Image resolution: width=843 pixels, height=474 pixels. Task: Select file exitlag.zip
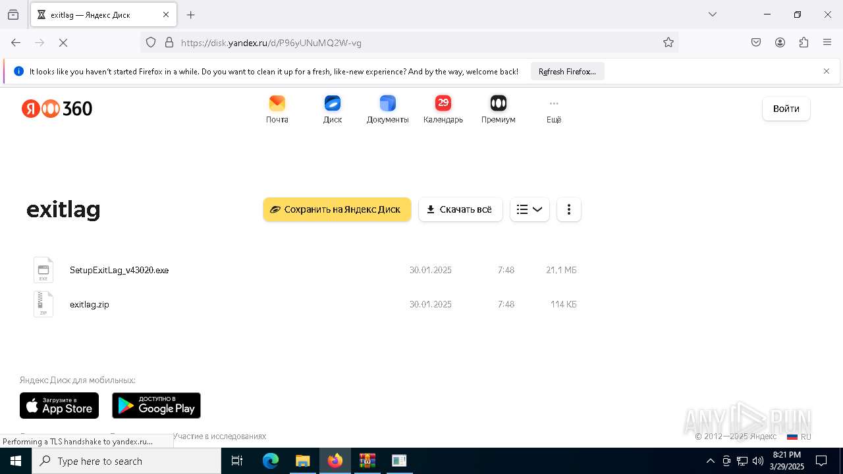tap(90, 304)
